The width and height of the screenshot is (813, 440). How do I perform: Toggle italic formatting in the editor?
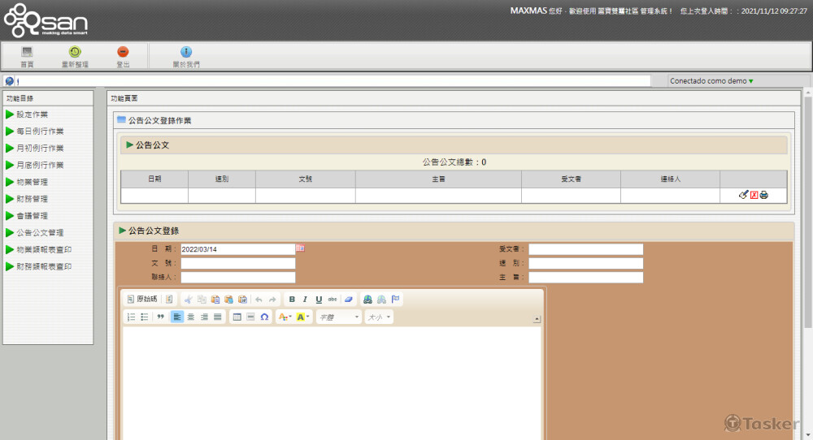pyautogui.click(x=305, y=300)
